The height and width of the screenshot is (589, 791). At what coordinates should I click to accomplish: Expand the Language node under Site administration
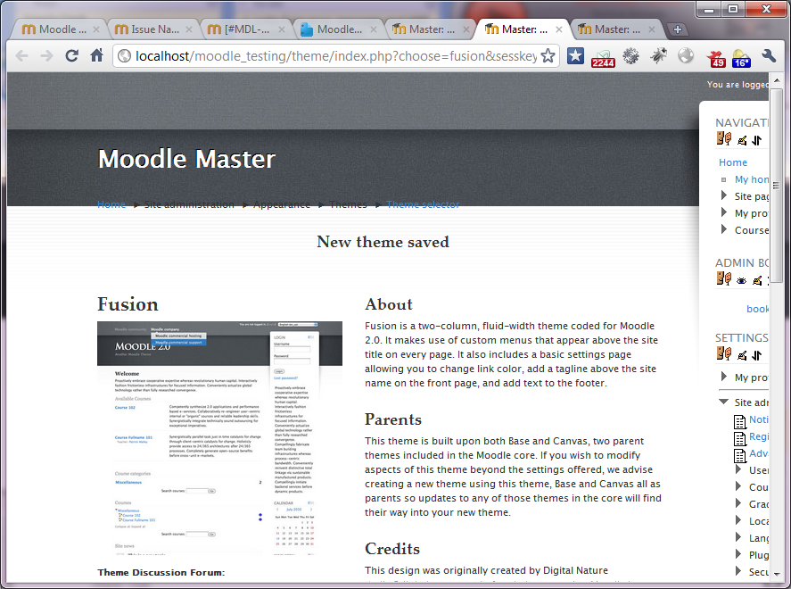(738, 537)
